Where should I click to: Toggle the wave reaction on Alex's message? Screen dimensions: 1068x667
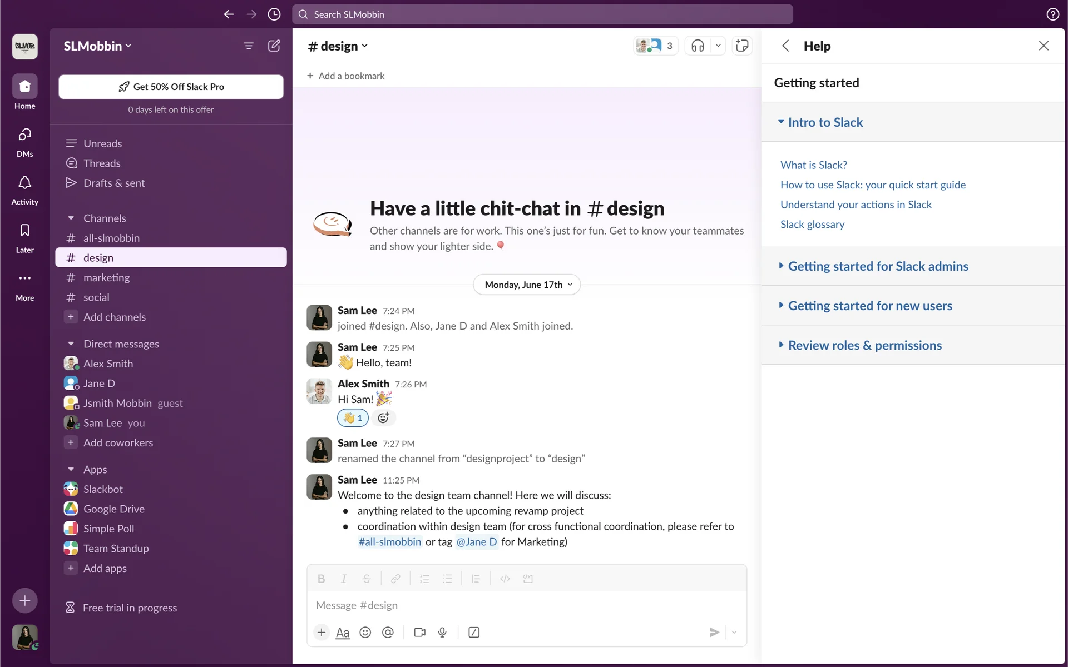click(353, 417)
